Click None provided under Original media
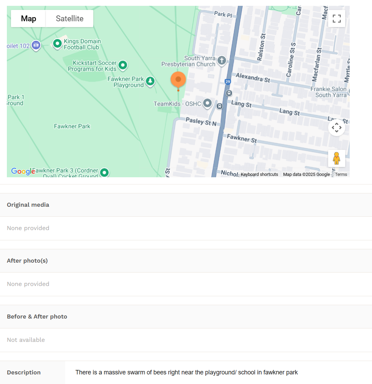Image resolution: width=372 pixels, height=384 pixels. 28,228
